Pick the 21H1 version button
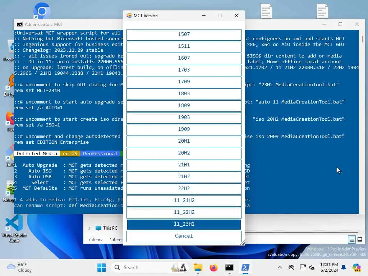This screenshot has width=368, height=276. click(x=184, y=165)
